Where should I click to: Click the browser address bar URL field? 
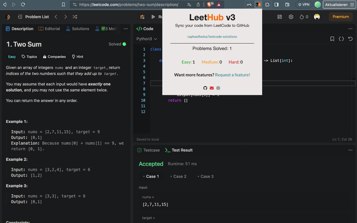coord(129,4)
